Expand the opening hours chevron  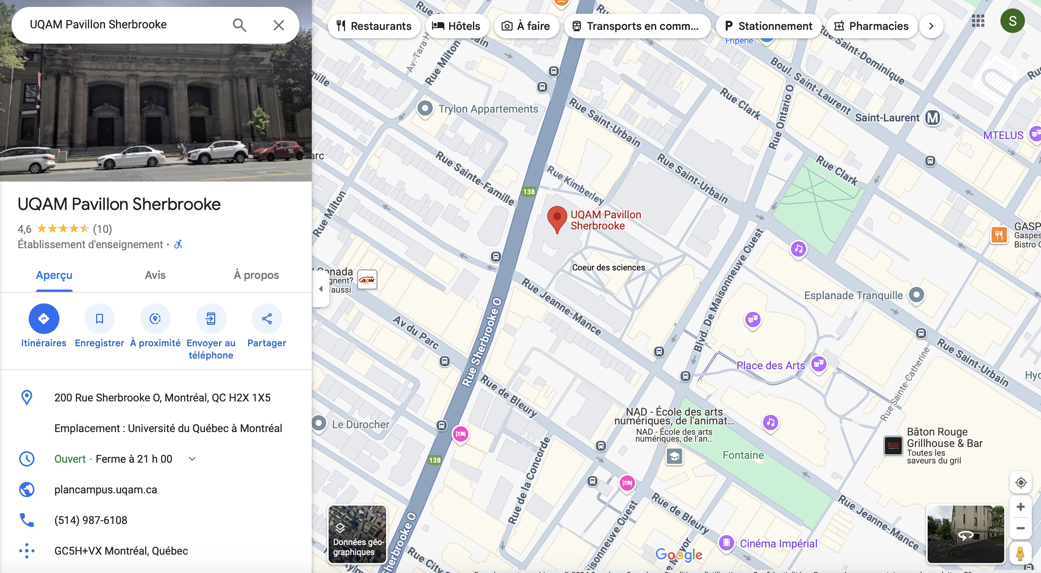coord(192,458)
